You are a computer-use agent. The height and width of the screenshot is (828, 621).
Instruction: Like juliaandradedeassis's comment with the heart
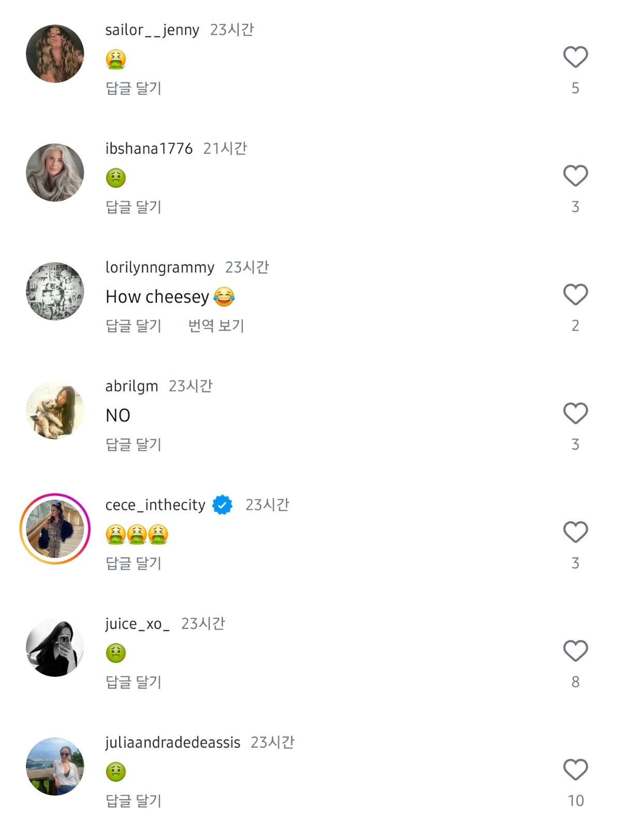[x=575, y=769]
